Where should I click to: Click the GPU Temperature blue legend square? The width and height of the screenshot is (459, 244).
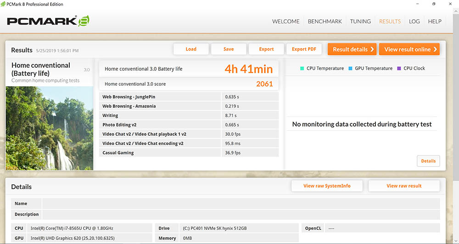[x=350, y=68]
